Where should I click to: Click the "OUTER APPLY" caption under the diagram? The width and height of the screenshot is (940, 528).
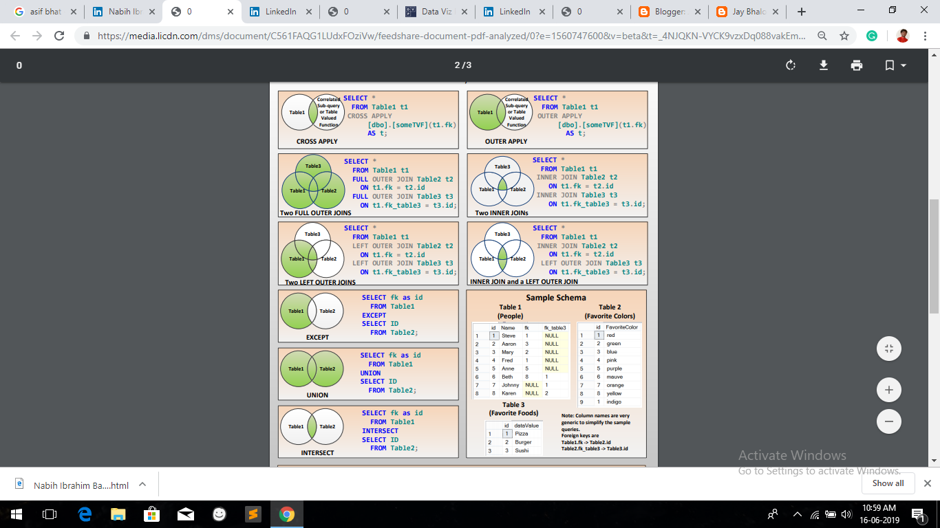click(506, 142)
